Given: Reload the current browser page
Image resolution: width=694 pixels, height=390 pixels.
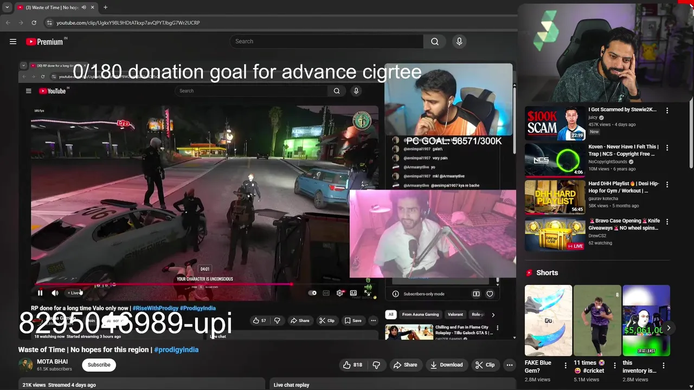Looking at the screenshot, I should click(x=34, y=23).
